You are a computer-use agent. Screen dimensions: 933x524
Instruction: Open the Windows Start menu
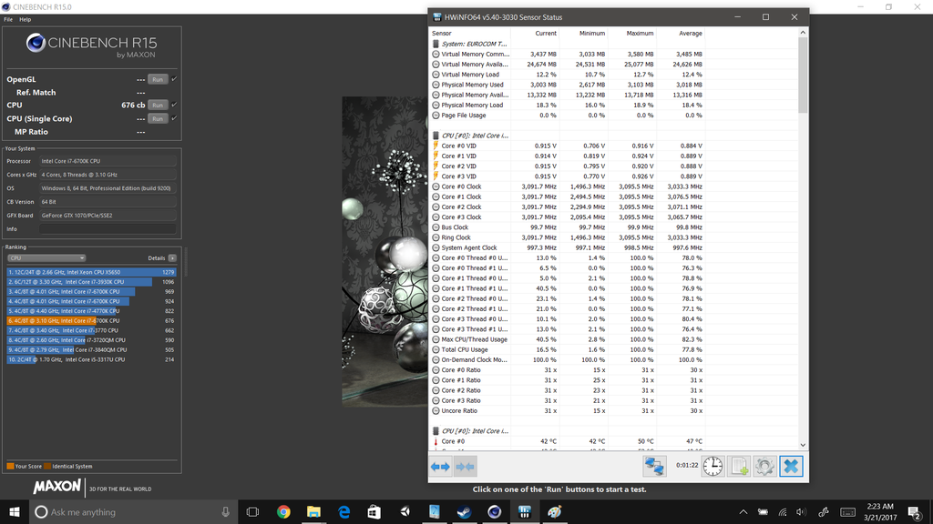15,512
